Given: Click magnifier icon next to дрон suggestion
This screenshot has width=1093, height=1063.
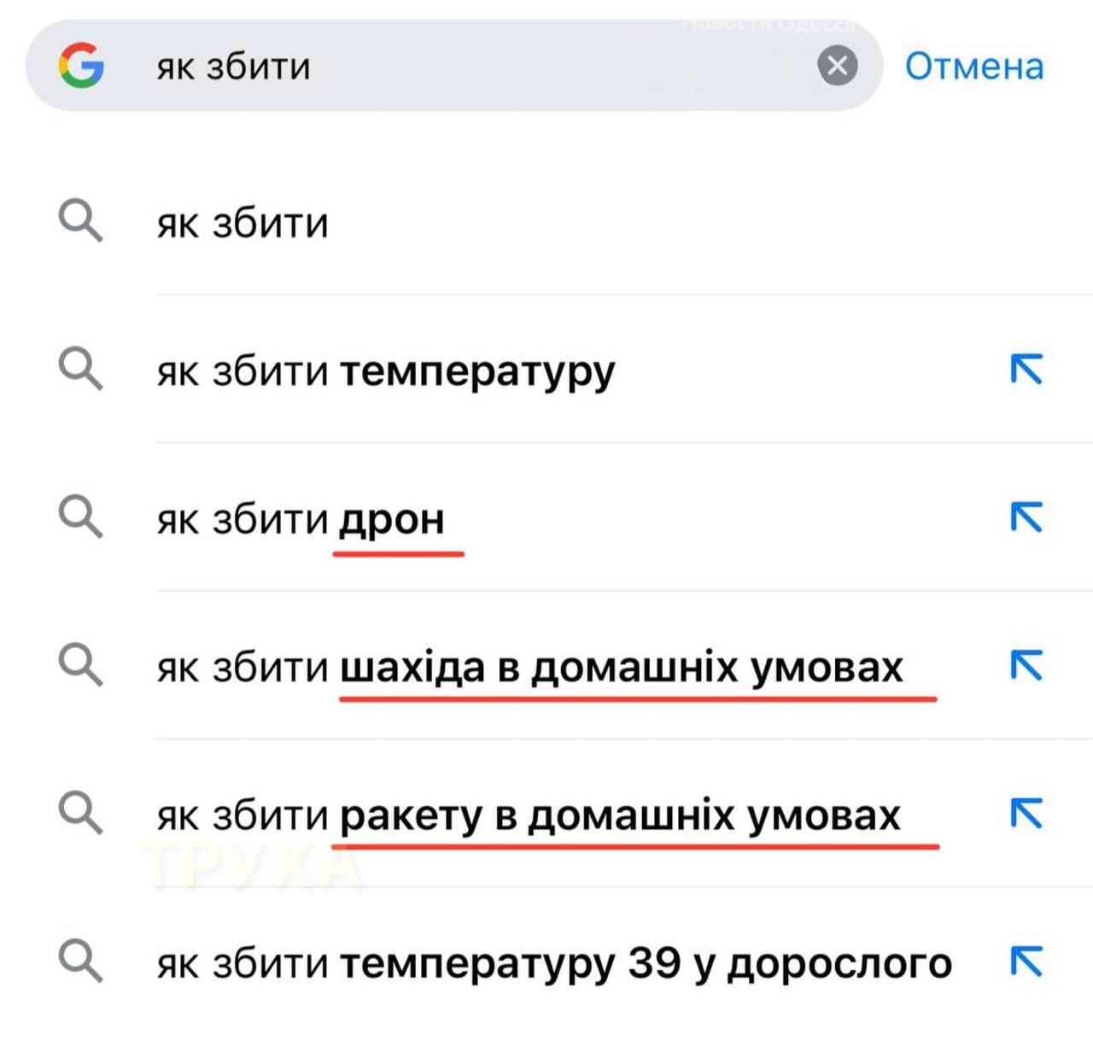Looking at the screenshot, I should coord(80,517).
